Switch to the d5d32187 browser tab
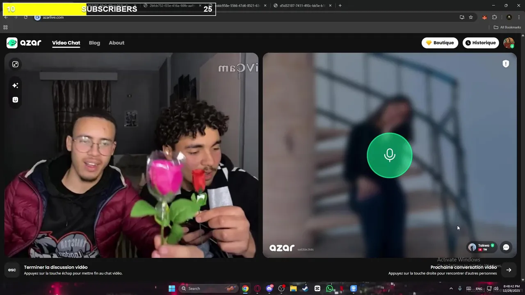This screenshot has width=525, height=295. point(302,6)
